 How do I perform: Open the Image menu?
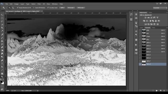16,4
